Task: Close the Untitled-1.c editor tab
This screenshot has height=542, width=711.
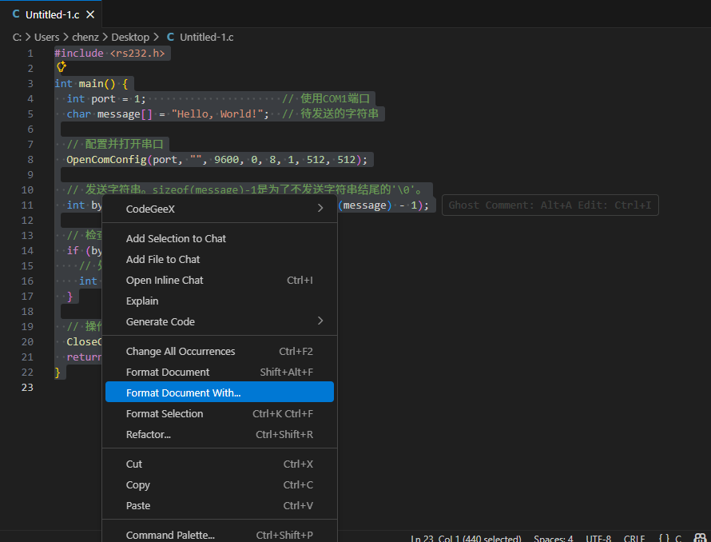Action: pyautogui.click(x=90, y=14)
